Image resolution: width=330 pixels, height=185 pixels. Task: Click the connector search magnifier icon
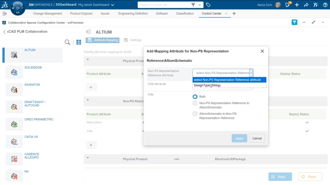67,42
